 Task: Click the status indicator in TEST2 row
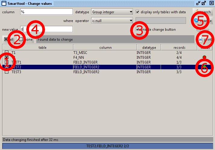[204, 67]
